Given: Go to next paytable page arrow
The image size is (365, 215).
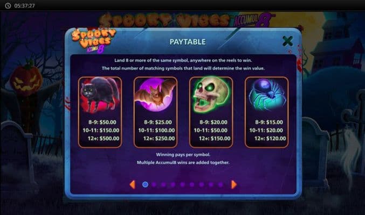Looking at the screenshot, I should point(234,184).
